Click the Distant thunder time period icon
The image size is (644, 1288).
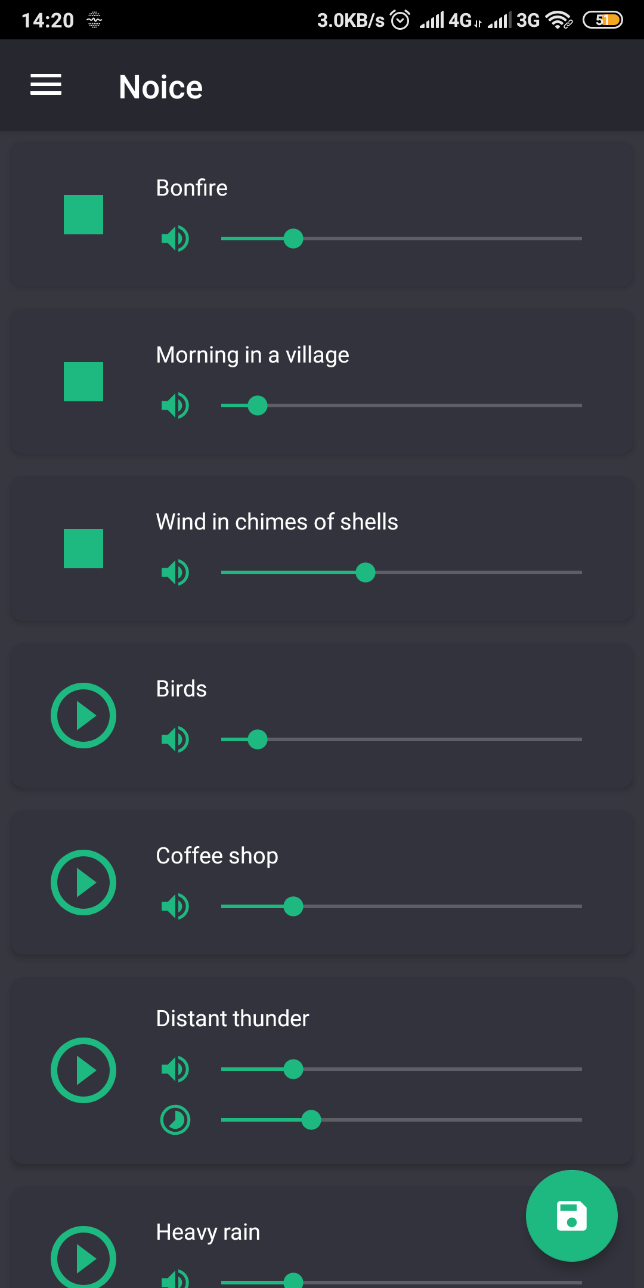click(x=175, y=1120)
